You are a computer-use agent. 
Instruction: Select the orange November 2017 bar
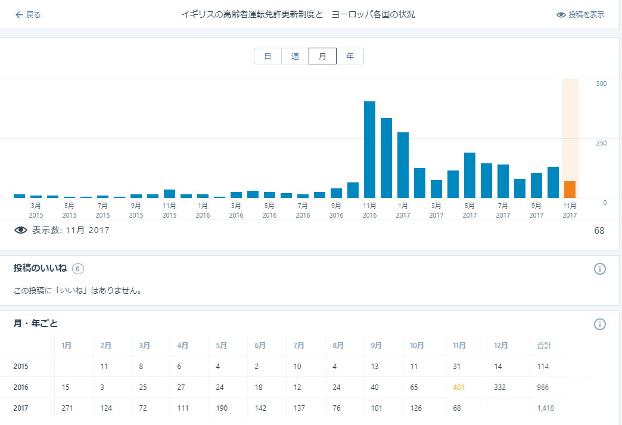click(570, 190)
